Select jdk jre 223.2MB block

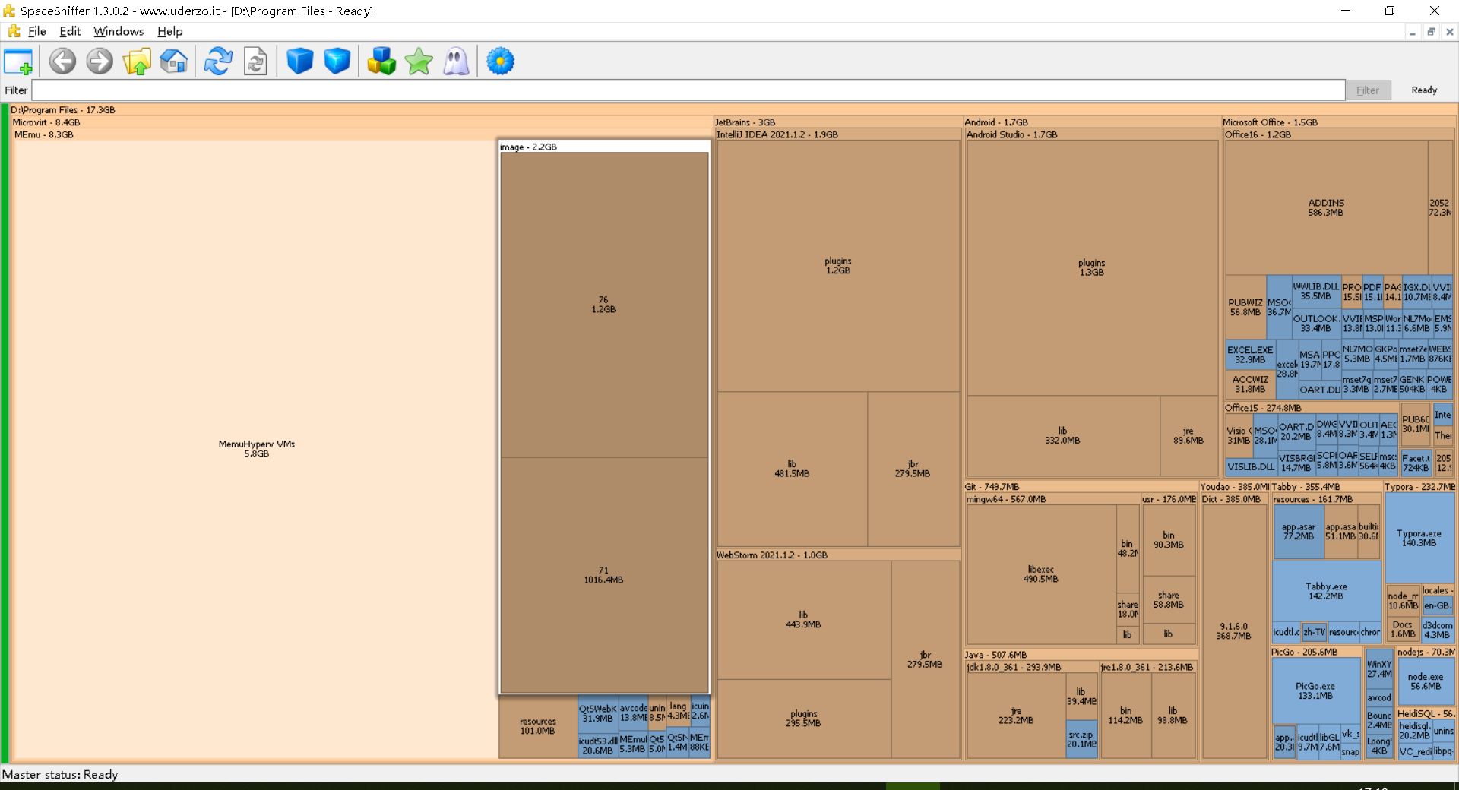[1016, 716]
